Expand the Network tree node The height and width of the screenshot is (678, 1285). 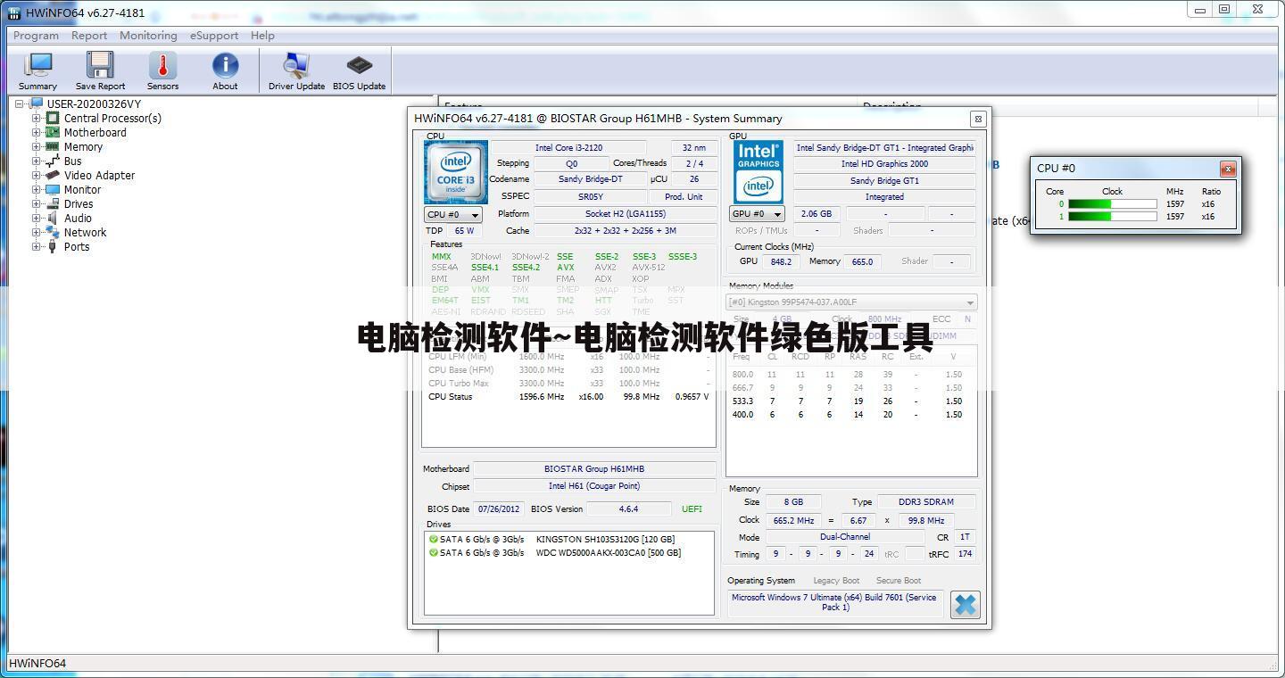click(x=37, y=232)
